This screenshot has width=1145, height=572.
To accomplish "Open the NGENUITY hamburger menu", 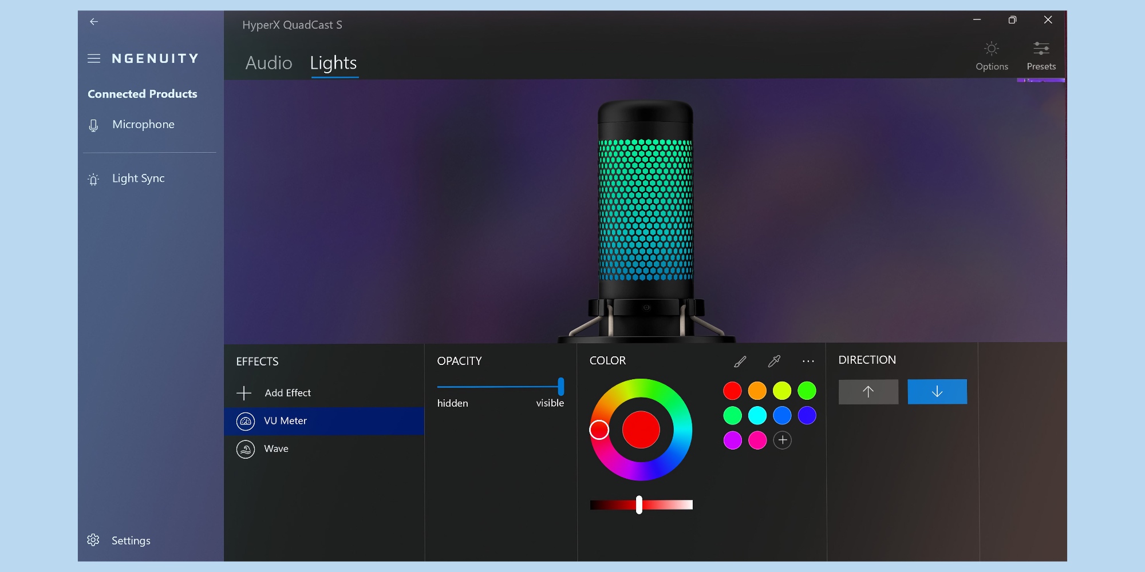I will coord(94,58).
